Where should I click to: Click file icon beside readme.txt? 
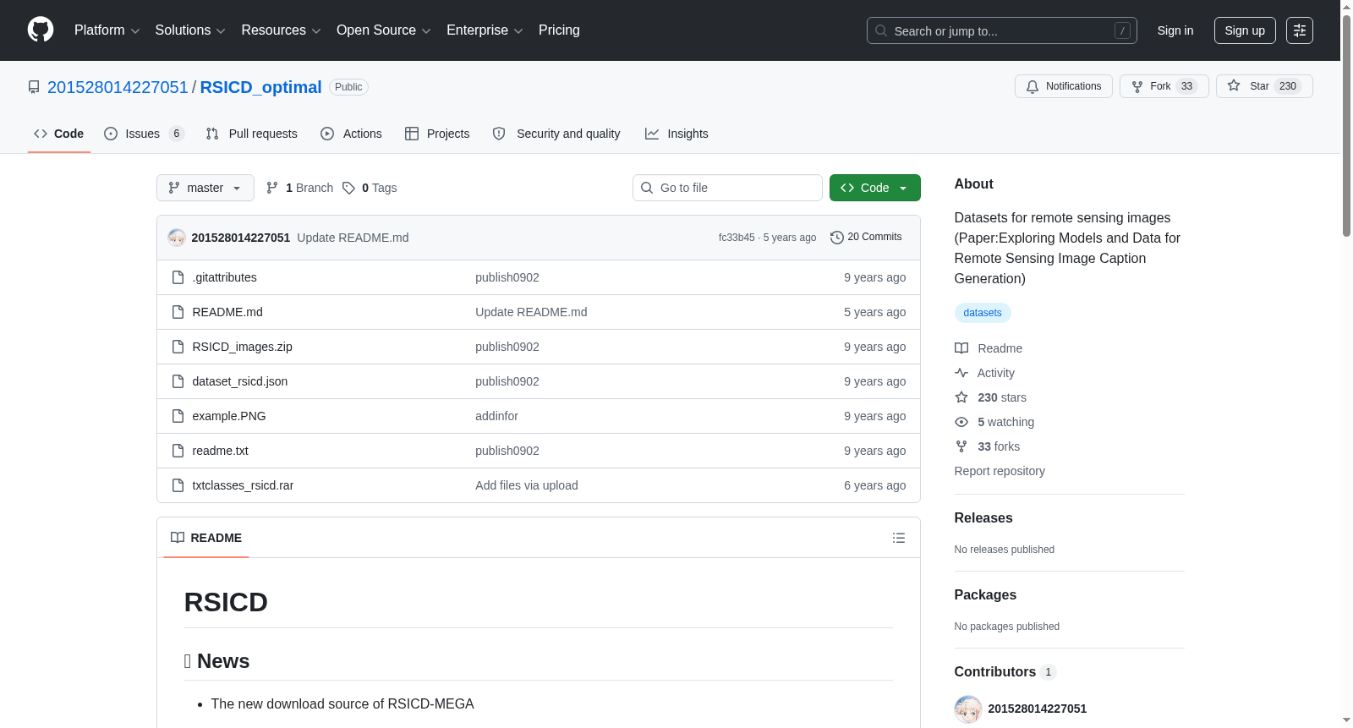[178, 451]
